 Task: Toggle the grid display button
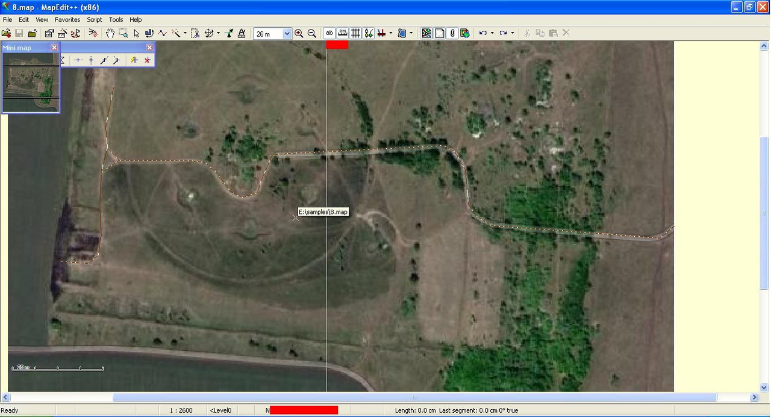[x=356, y=34]
